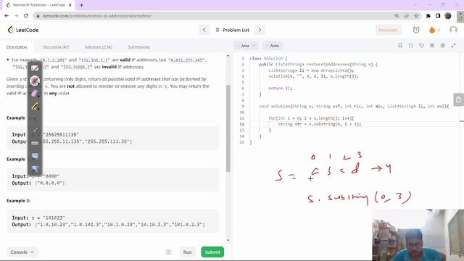
Task: Click the browser zoom magnifier icon in address bar
Action: 397,16
